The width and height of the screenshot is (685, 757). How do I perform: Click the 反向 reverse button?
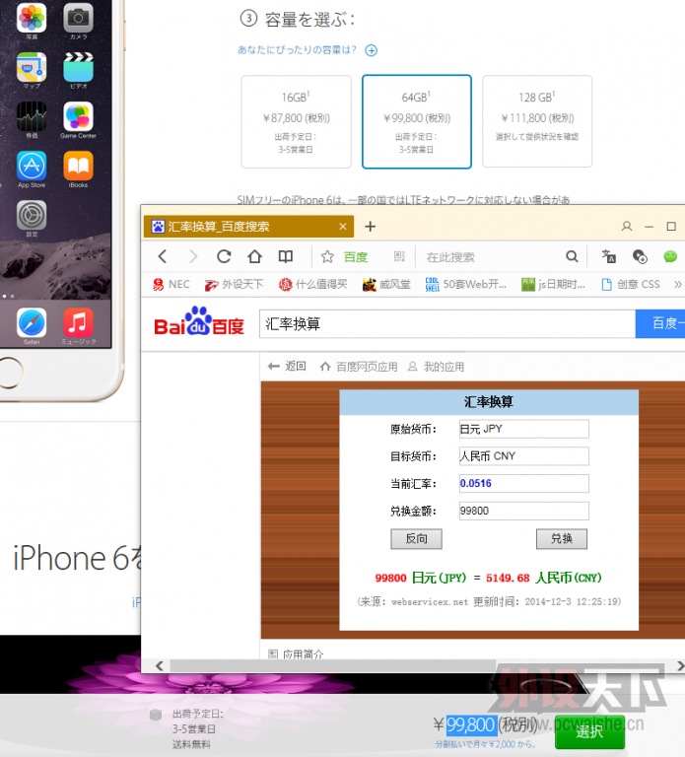tap(416, 539)
